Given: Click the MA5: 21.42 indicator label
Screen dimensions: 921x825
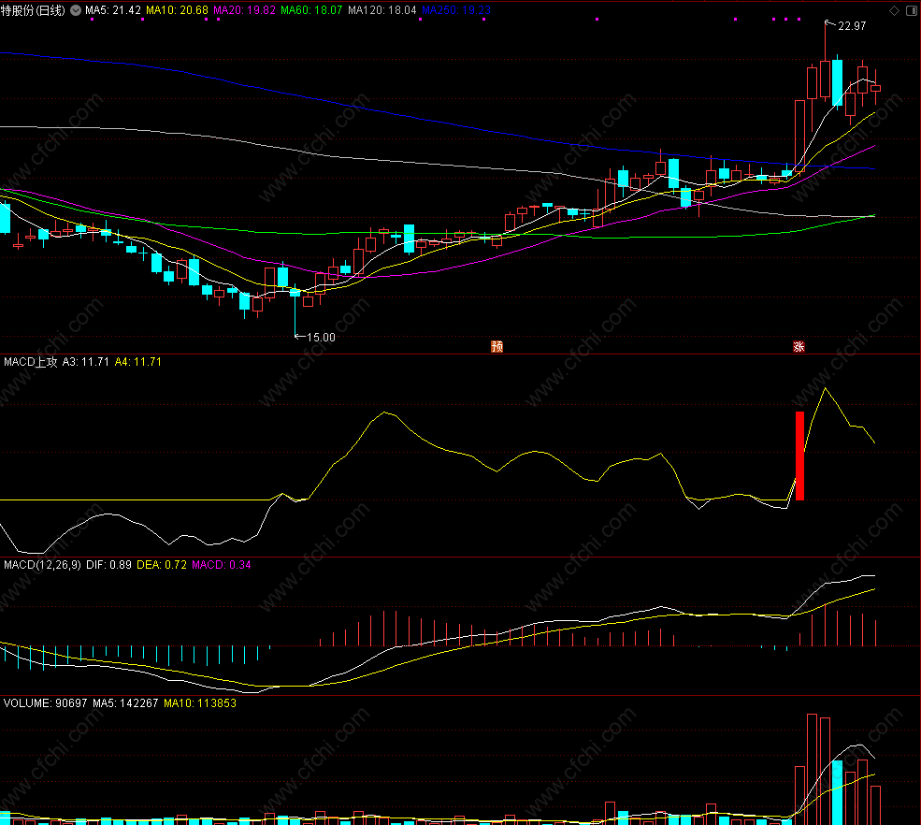Looking at the screenshot, I should point(113,10).
